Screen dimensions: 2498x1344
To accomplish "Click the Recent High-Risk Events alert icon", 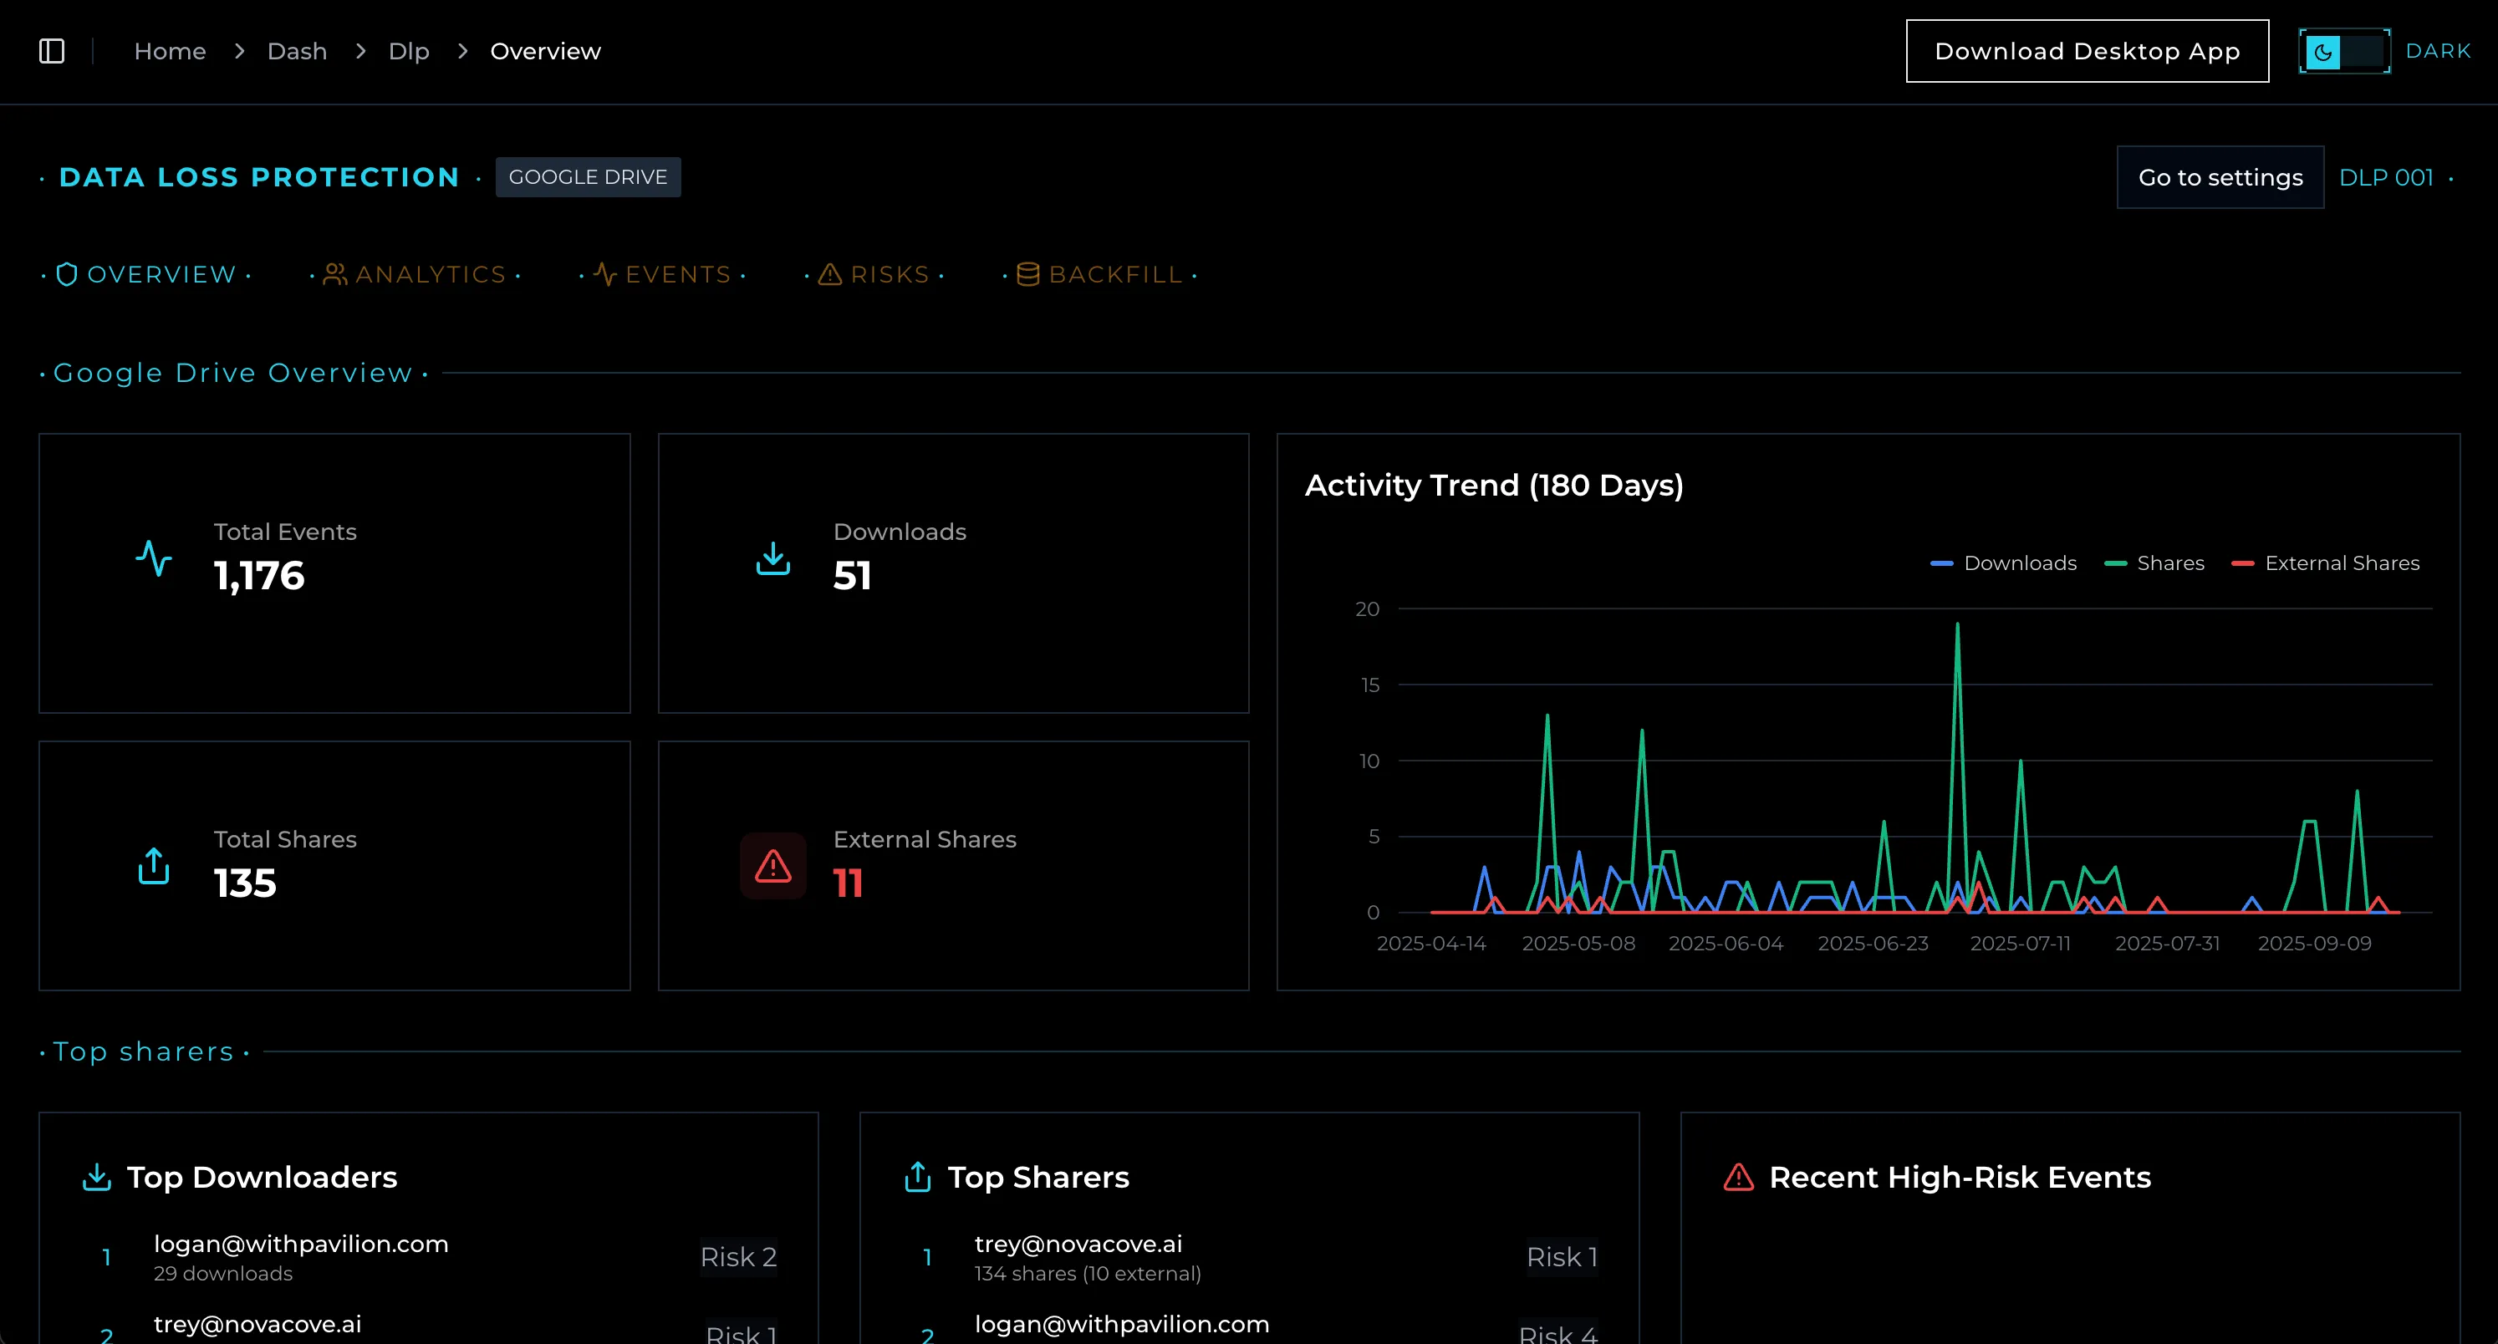I will point(1738,1177).
